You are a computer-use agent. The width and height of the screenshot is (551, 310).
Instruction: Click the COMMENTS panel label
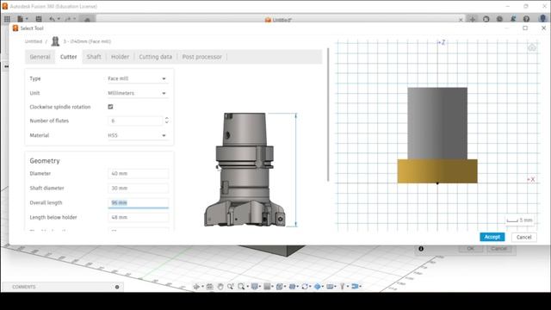point(24,287)
